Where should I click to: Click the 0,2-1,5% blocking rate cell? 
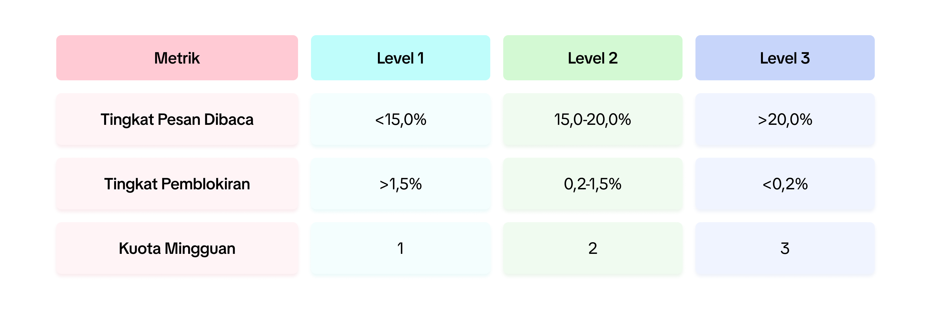tap(592, 184)
